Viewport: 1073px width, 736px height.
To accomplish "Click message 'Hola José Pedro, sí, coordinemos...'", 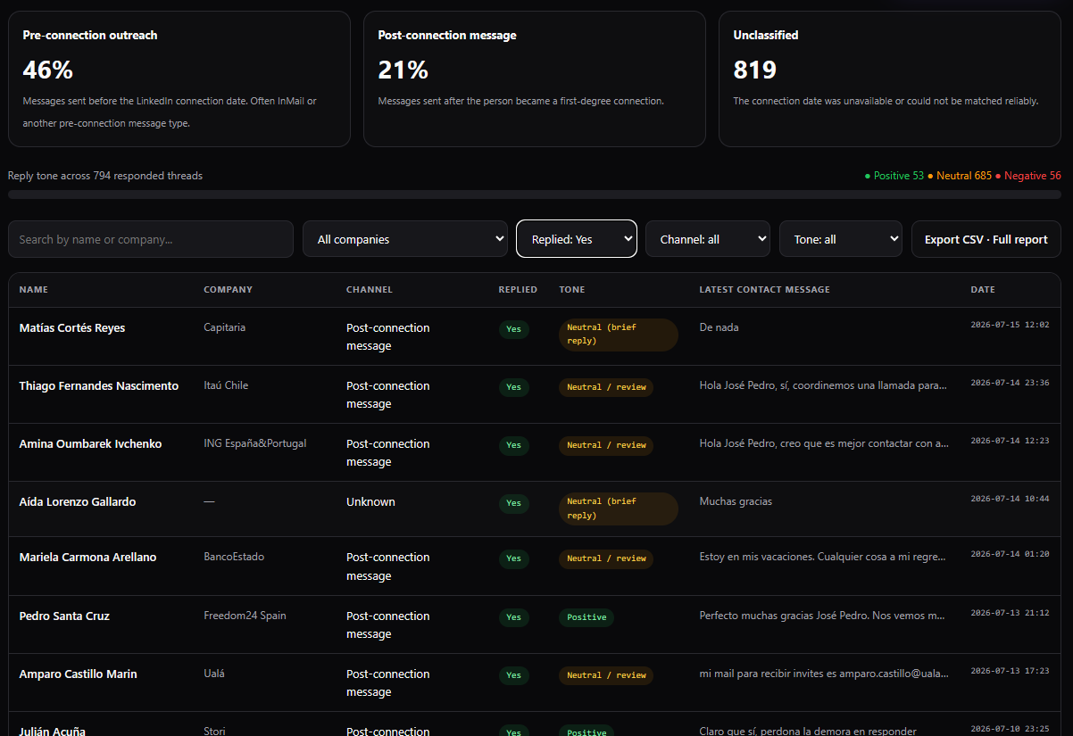I will point(823,385).
